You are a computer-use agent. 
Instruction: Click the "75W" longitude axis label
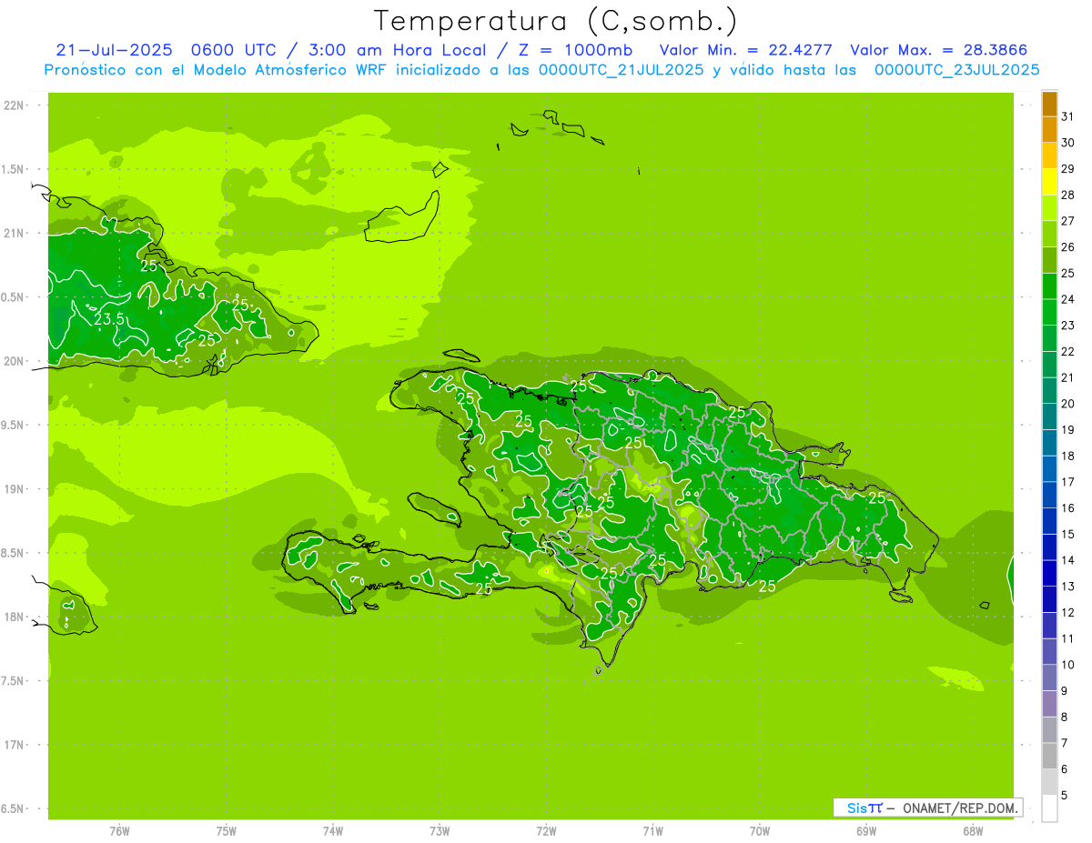[227, 830]
